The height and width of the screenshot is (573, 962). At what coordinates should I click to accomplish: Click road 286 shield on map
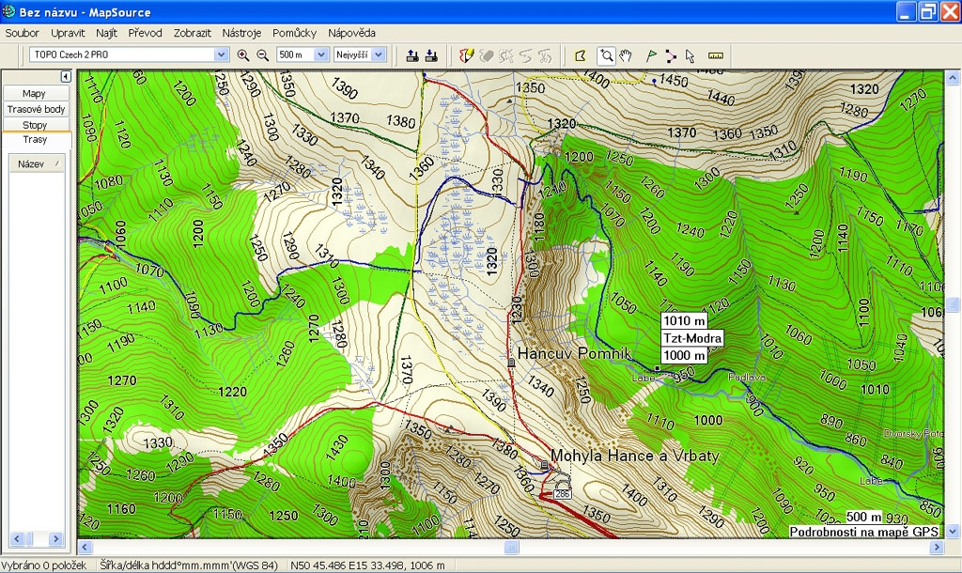tap(562, 494)
